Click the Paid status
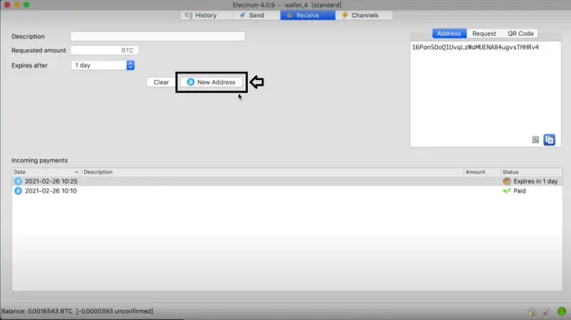The image size is (571, 320). (520, 191)
